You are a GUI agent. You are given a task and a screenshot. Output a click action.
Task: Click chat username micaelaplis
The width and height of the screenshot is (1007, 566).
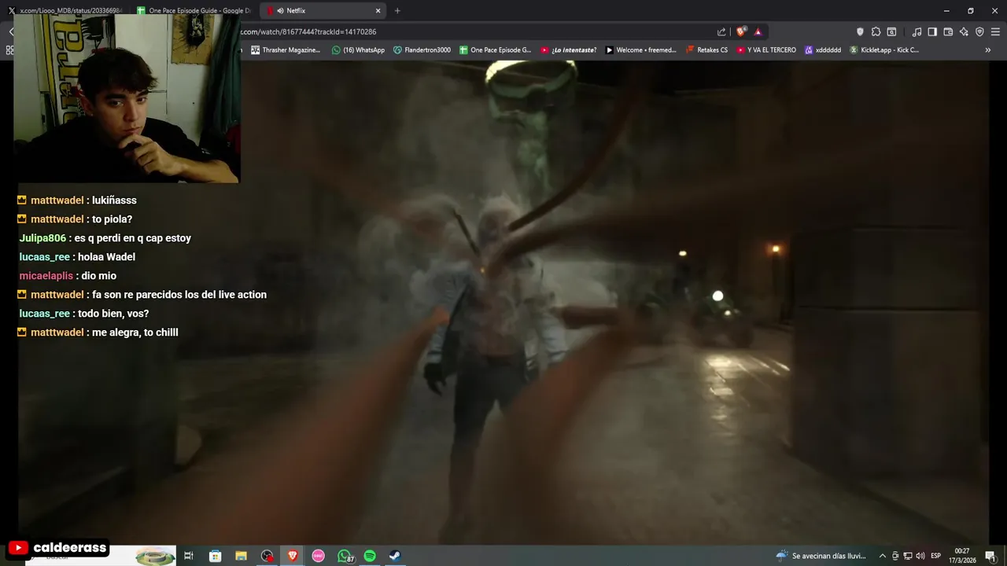pyautogui.click(x=46, y=276)
